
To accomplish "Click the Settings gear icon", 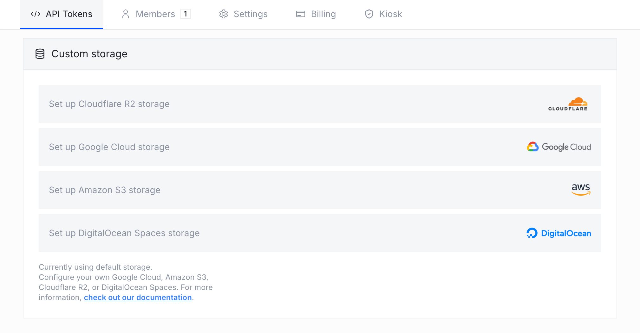I will click(x=224, y=14).
